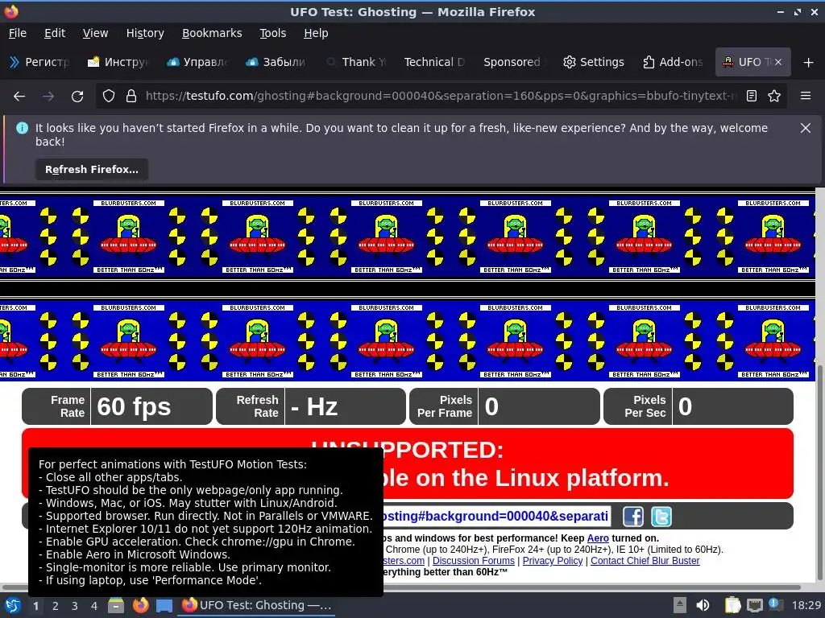Switch to the Add-ons tab
Image resolution: width=825 pixels, height=618 pixels.
(x=673, y=62)
